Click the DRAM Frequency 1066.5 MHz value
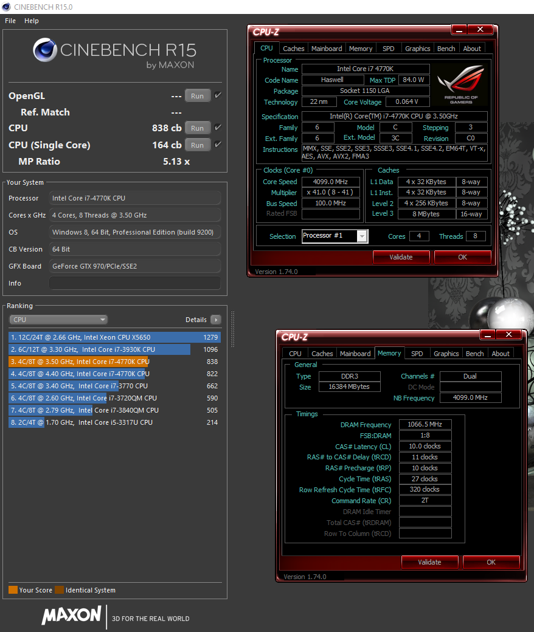Image resolution: width=534 pixels, height=632 pixels. point(425,424)
